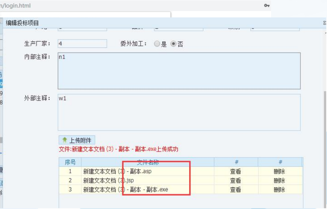Click the upload attachment button
The width and height of the screenshot is (327, 209).
click(77, 140)
